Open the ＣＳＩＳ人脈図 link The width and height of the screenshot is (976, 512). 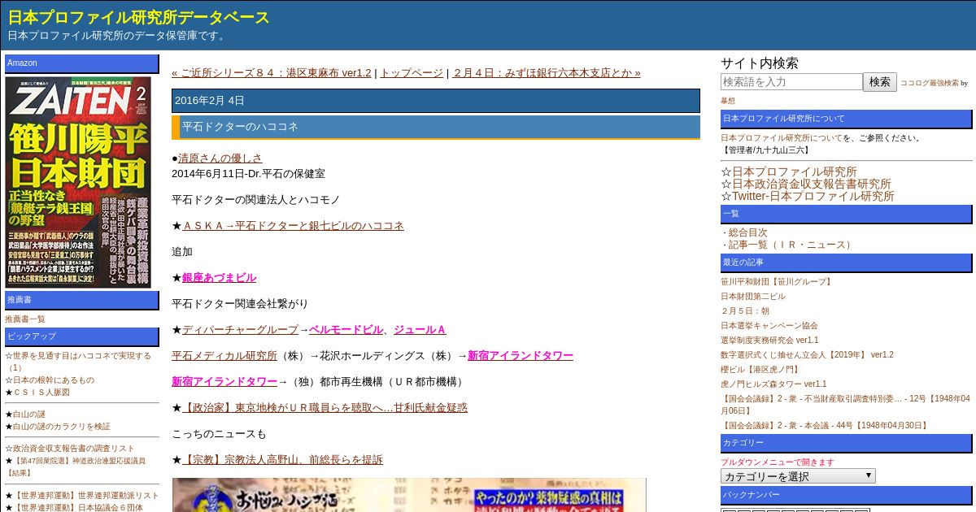(x=41, y=392)
